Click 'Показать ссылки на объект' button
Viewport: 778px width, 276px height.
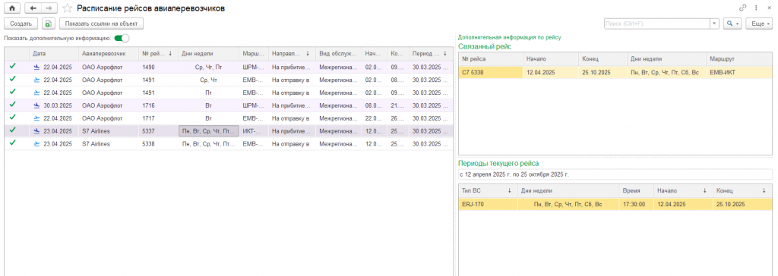101,24
